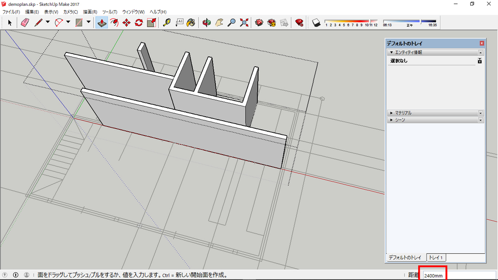Switch to the デフォルトのトレイ tab

point(405,258)
